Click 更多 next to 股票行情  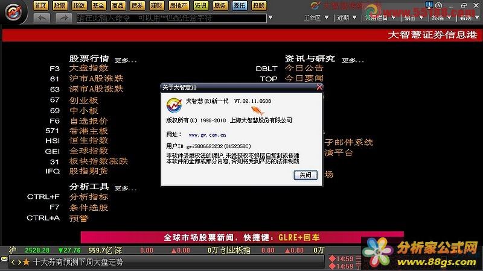126,60
